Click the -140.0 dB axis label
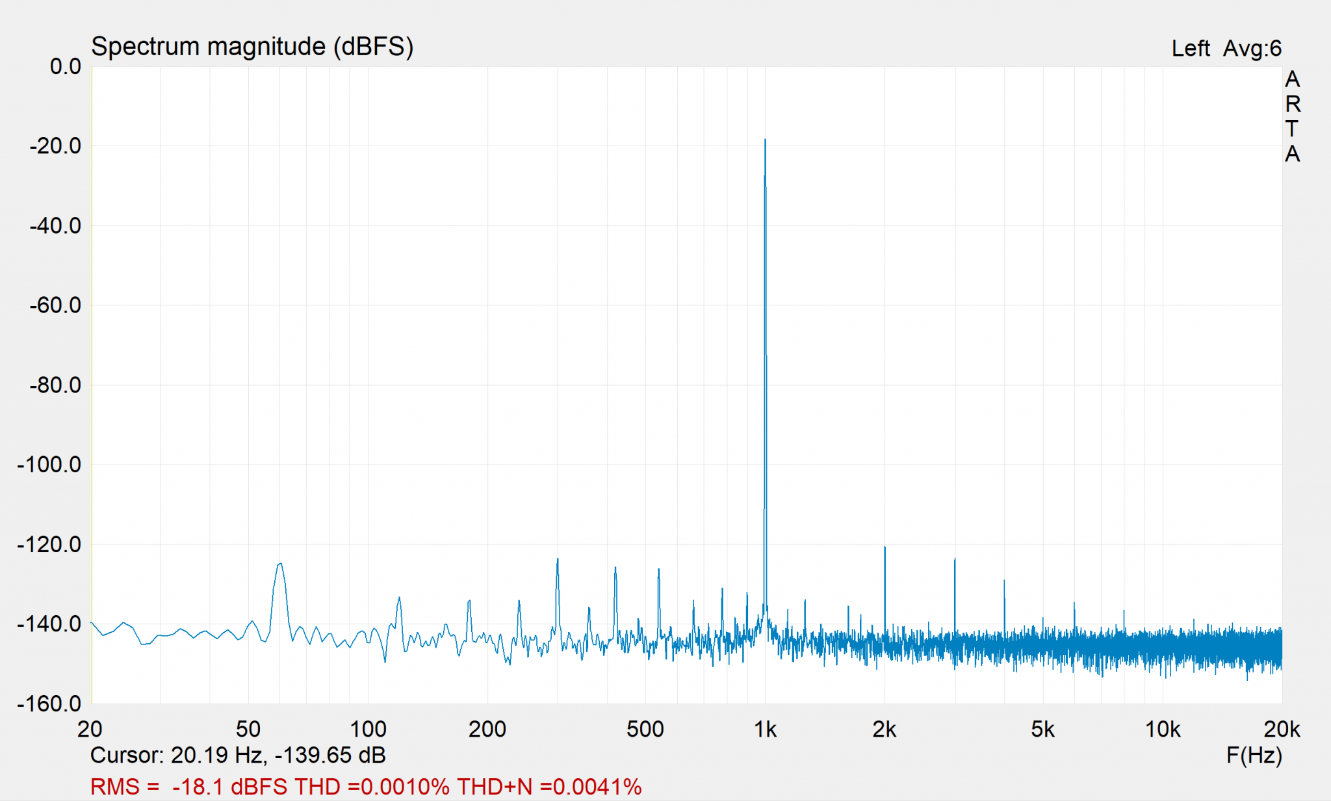The image size is (1331, 801). [49, 624]
